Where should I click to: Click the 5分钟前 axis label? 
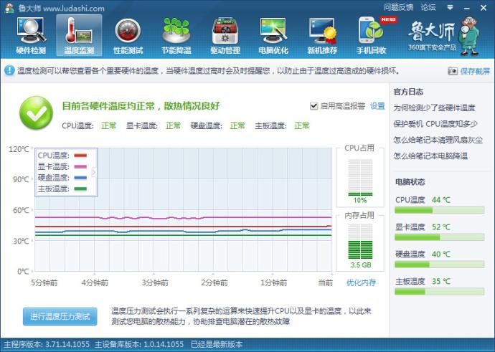pyautogui.click(x=44, y=282)
